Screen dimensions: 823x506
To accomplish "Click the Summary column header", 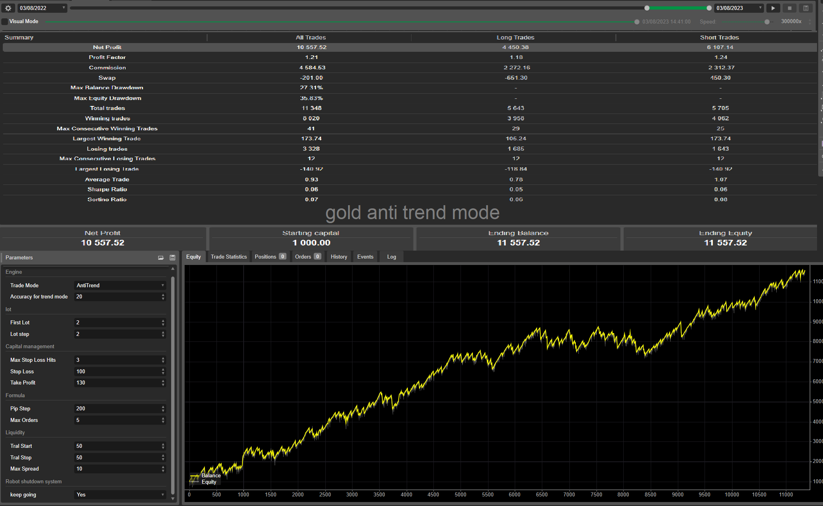I will click(x=19, y=37).
